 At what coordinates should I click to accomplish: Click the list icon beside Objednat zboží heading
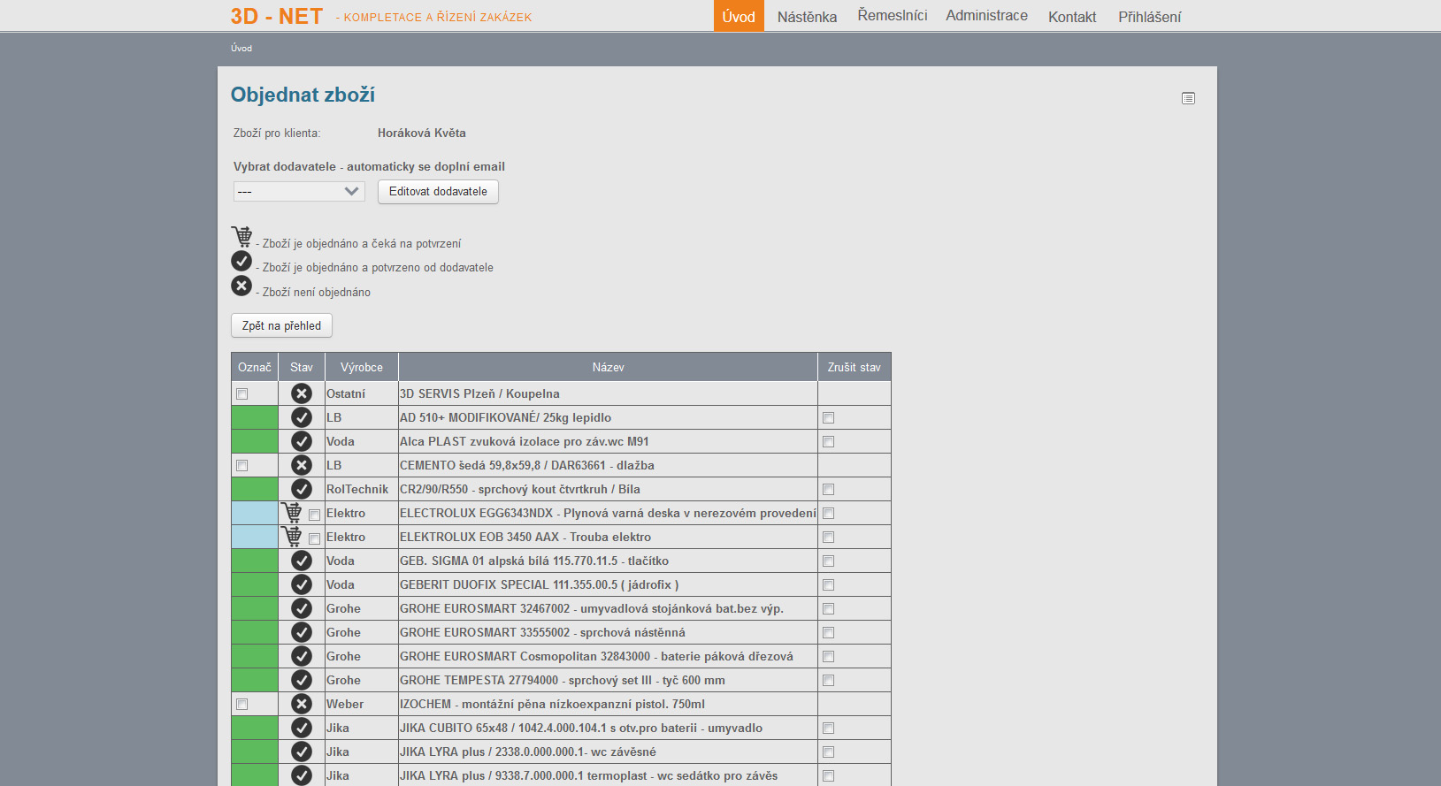click(x=1188, y=98)
